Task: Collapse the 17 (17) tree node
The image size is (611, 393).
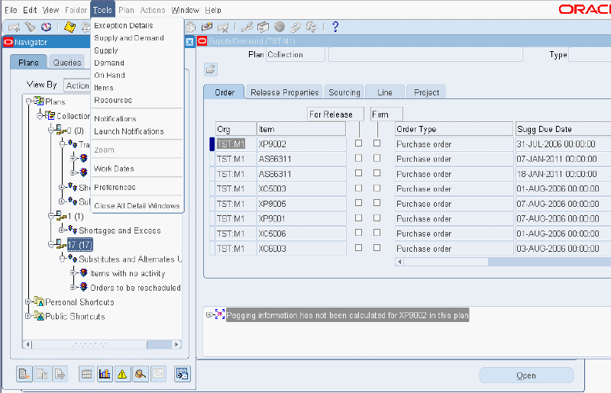Action: [51, 245]
